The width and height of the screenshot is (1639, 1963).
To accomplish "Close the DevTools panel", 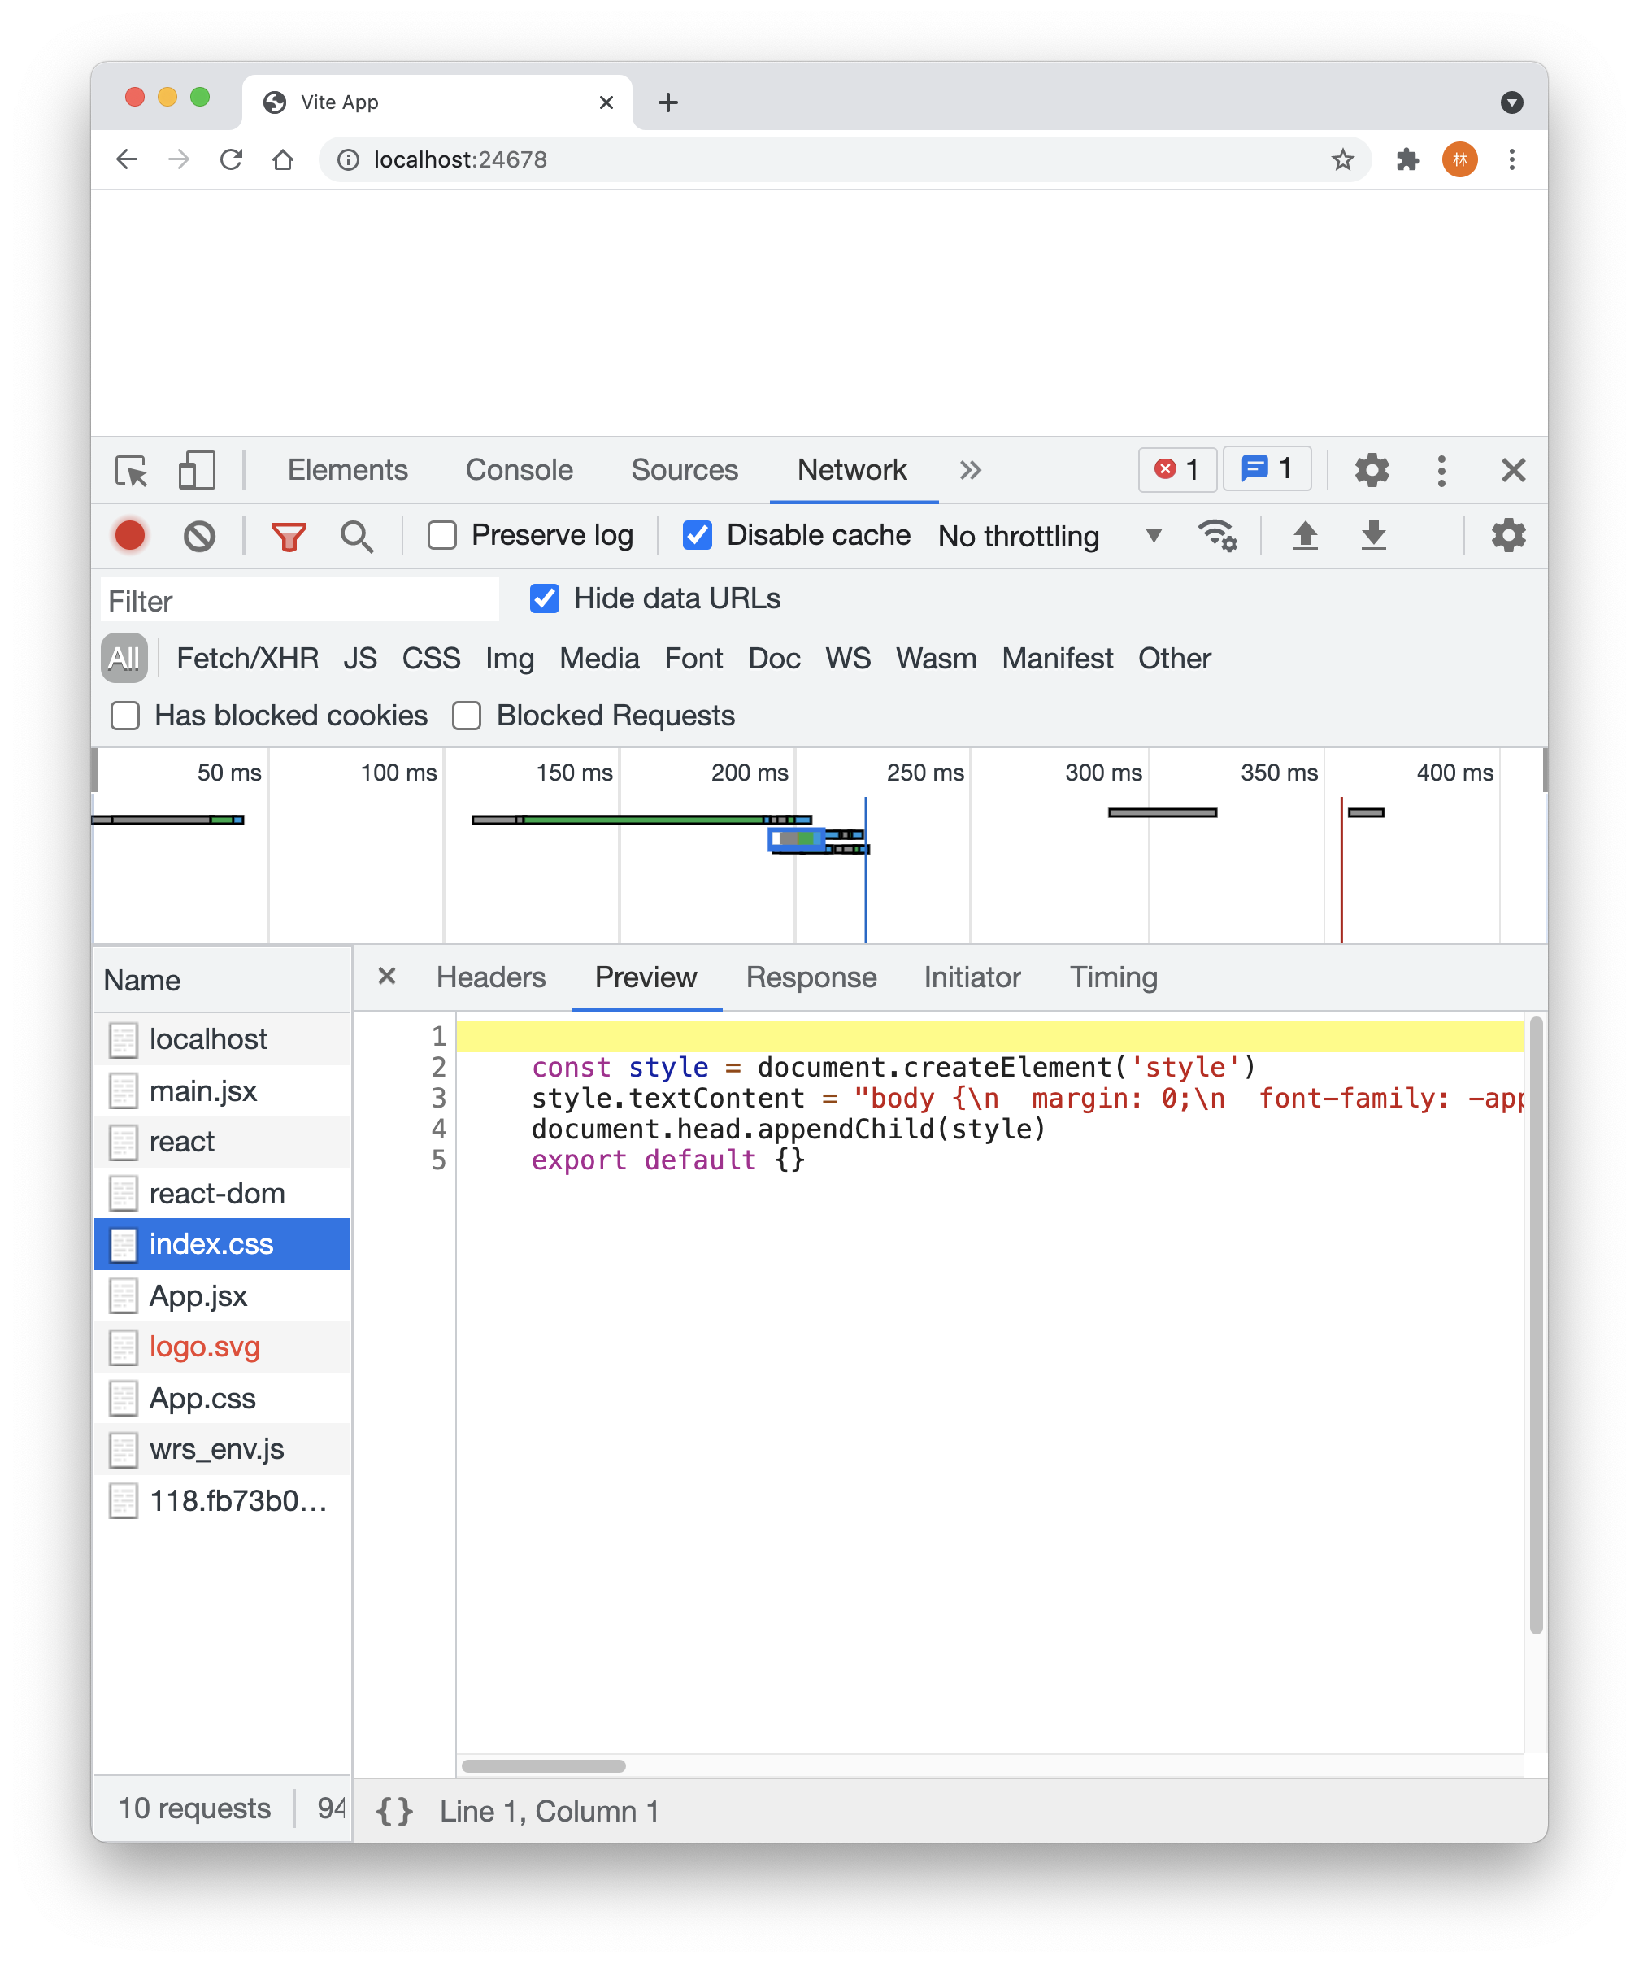I will pyautogui.click(x=1514, y=470).
